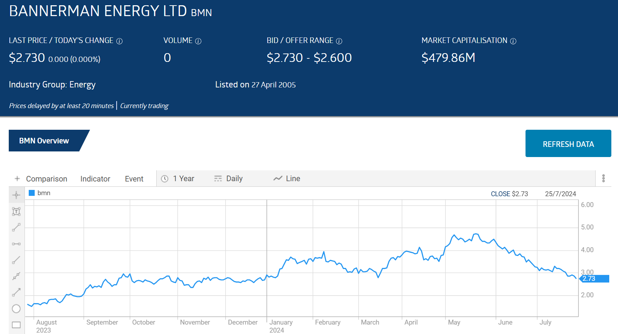Open the Comparison menu

(x=47, y=179)
